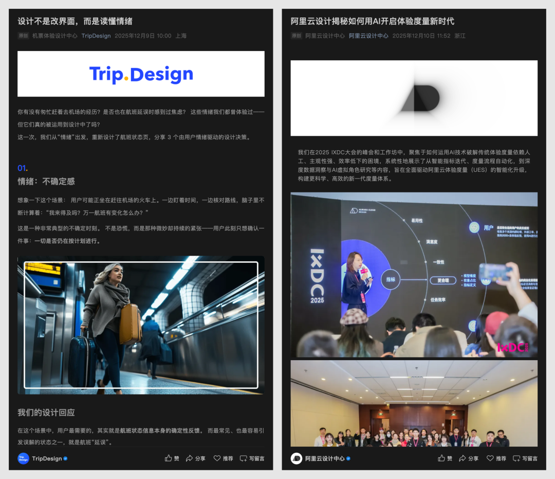Screen dimensions: 555x479
Task: Open the TripDesign author link in the header
Action: pyautogui.click(x=96, y=36)
